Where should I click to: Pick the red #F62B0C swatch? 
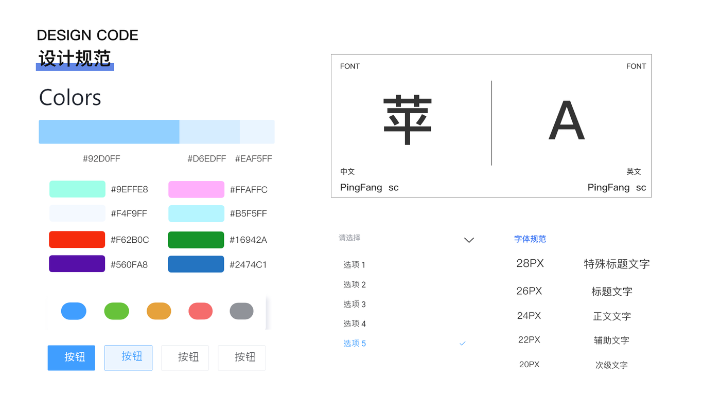[77, 240]
